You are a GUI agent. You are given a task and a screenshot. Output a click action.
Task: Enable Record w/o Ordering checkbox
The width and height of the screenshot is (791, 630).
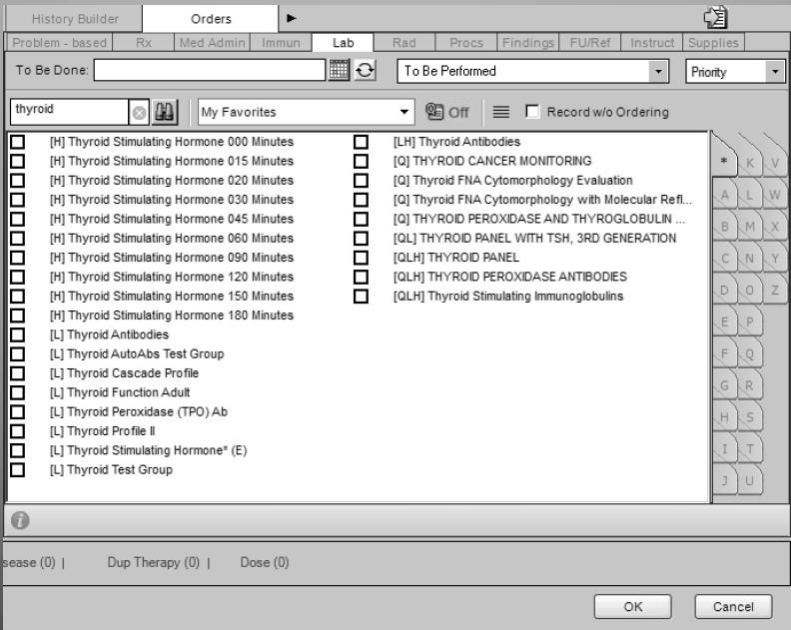[x=532, y=113]
